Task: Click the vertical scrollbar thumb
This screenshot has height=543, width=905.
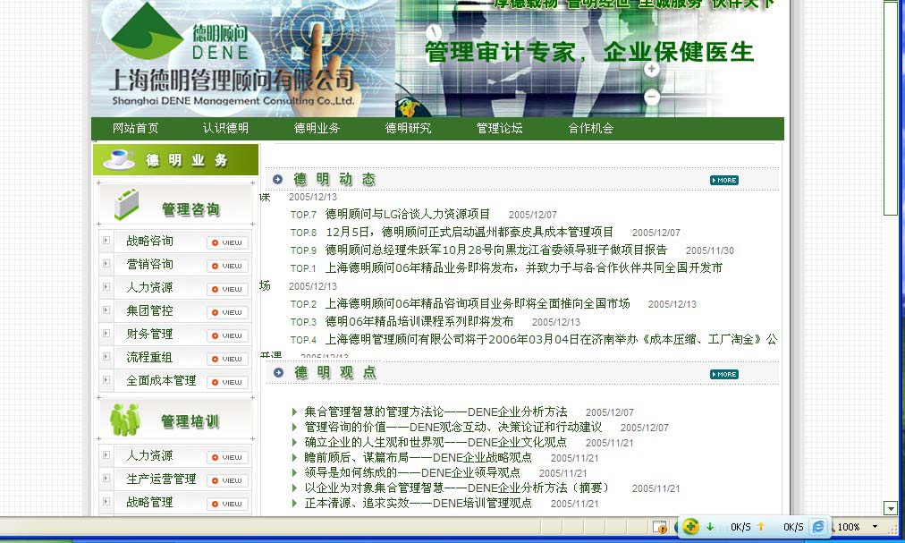Action: point(891,107)
